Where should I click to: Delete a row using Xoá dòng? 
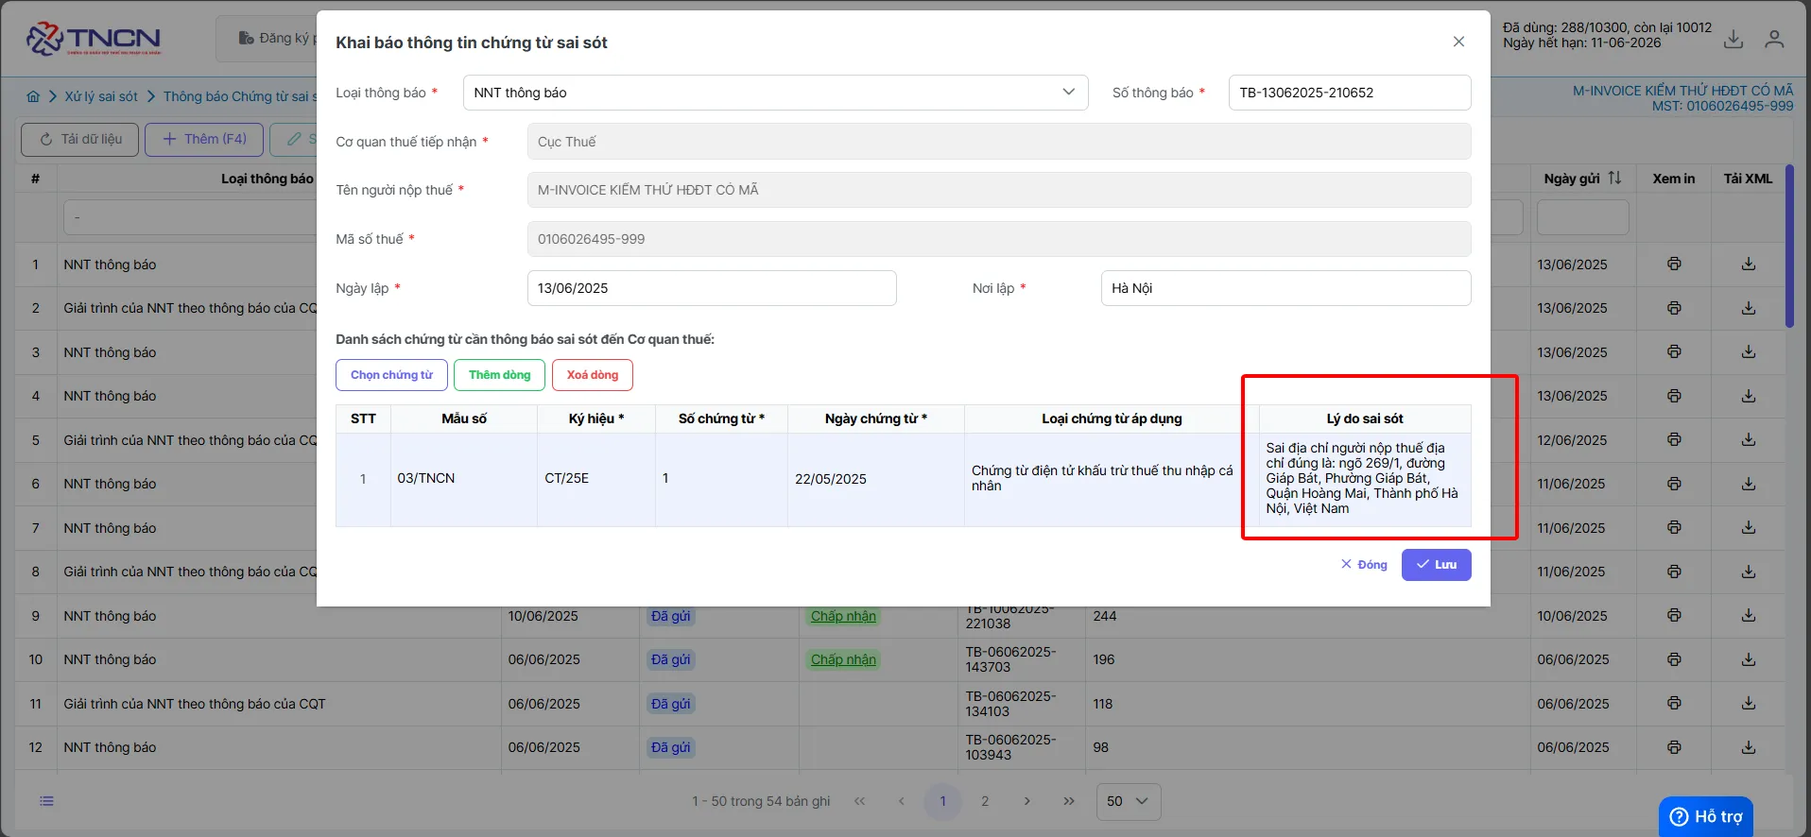593,375
